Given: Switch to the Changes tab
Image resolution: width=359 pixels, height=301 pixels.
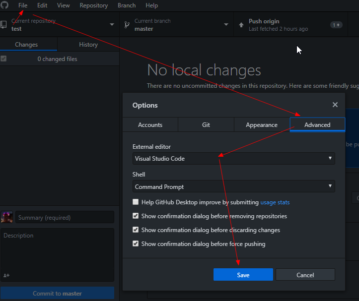Looking at the screenshot, I should 28,44.
